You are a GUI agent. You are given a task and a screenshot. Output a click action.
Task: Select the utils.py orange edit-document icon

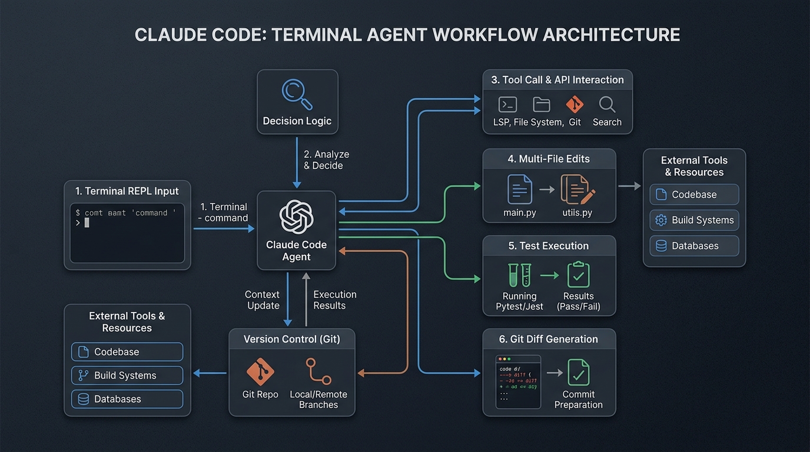coord(577,190)
